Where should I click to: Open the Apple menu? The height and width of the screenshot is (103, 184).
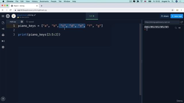click(x=3, y=1)
